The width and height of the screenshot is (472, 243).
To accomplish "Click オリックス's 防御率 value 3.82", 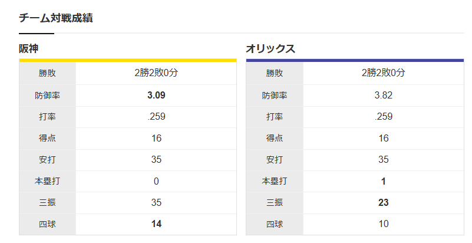I will pos(384,95).
